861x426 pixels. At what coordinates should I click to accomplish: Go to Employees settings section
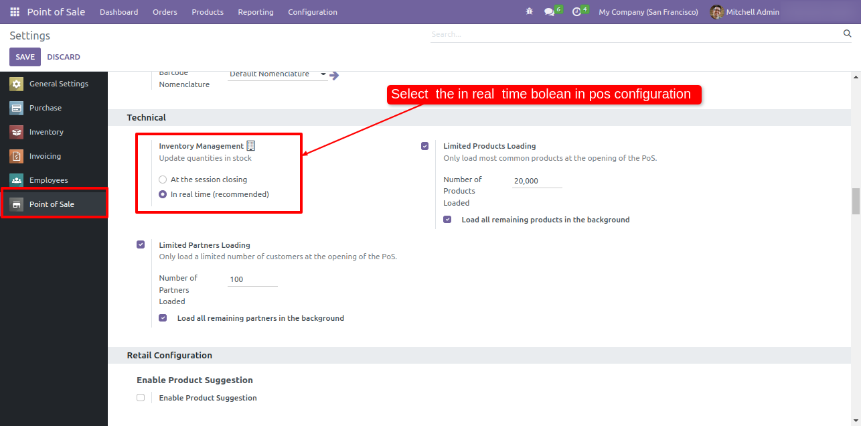[54, 180]
